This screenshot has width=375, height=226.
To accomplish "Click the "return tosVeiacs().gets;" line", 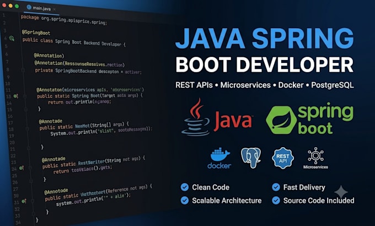I will pos(83,170).
